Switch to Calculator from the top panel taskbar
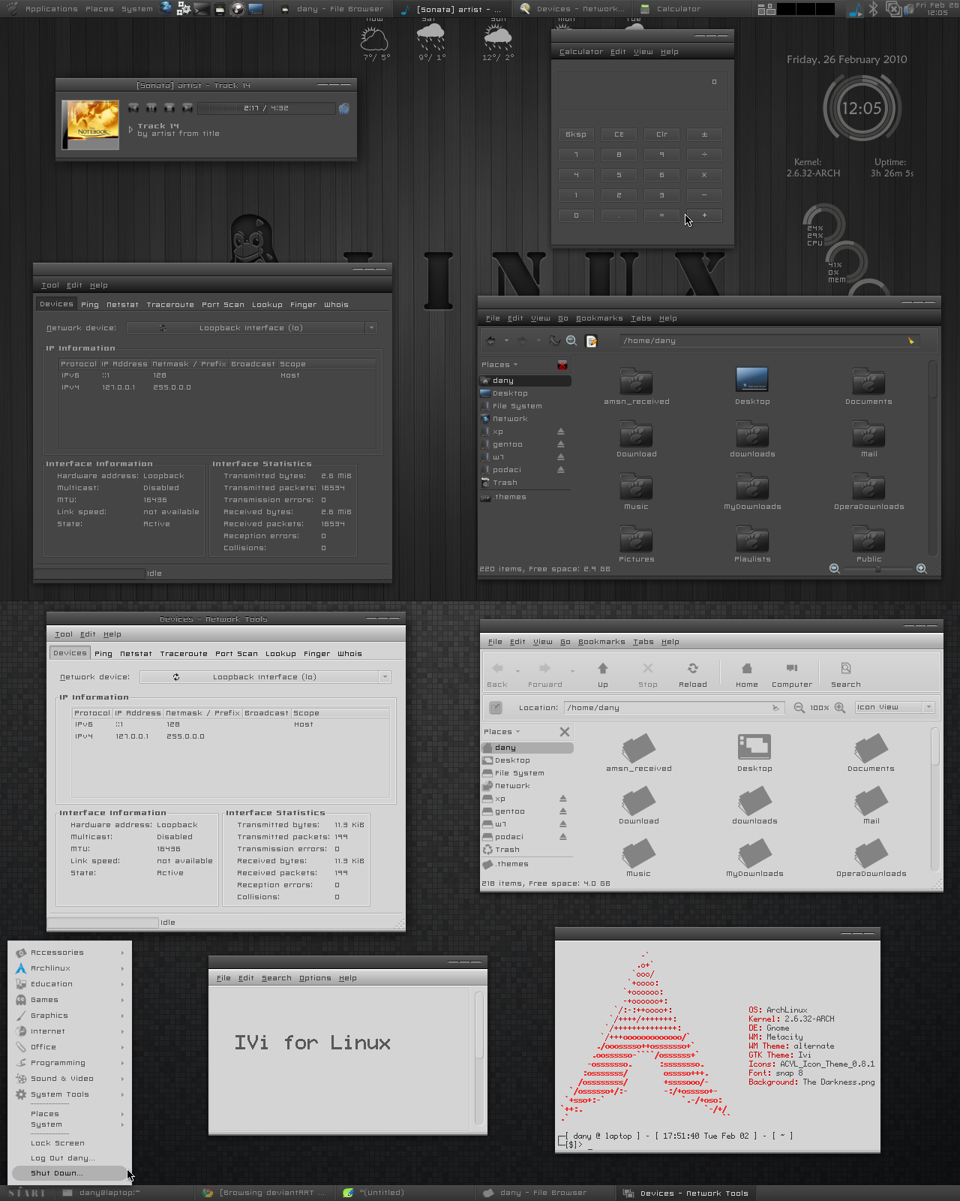The width and height of the screenshot is (960, 1201). (x=671, y=9)
